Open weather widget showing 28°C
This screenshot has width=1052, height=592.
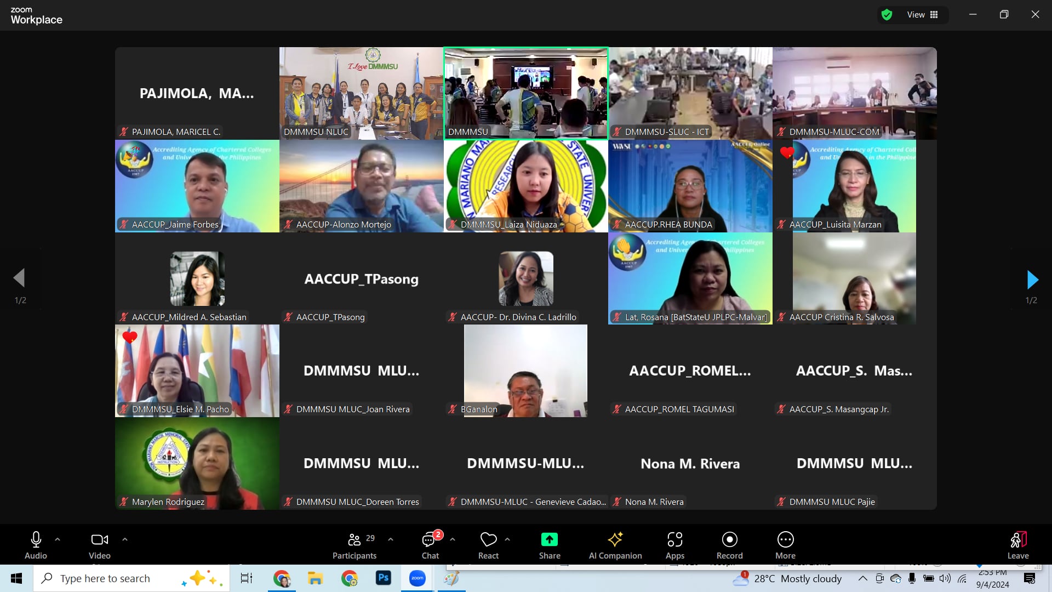[x=787, y=578]
